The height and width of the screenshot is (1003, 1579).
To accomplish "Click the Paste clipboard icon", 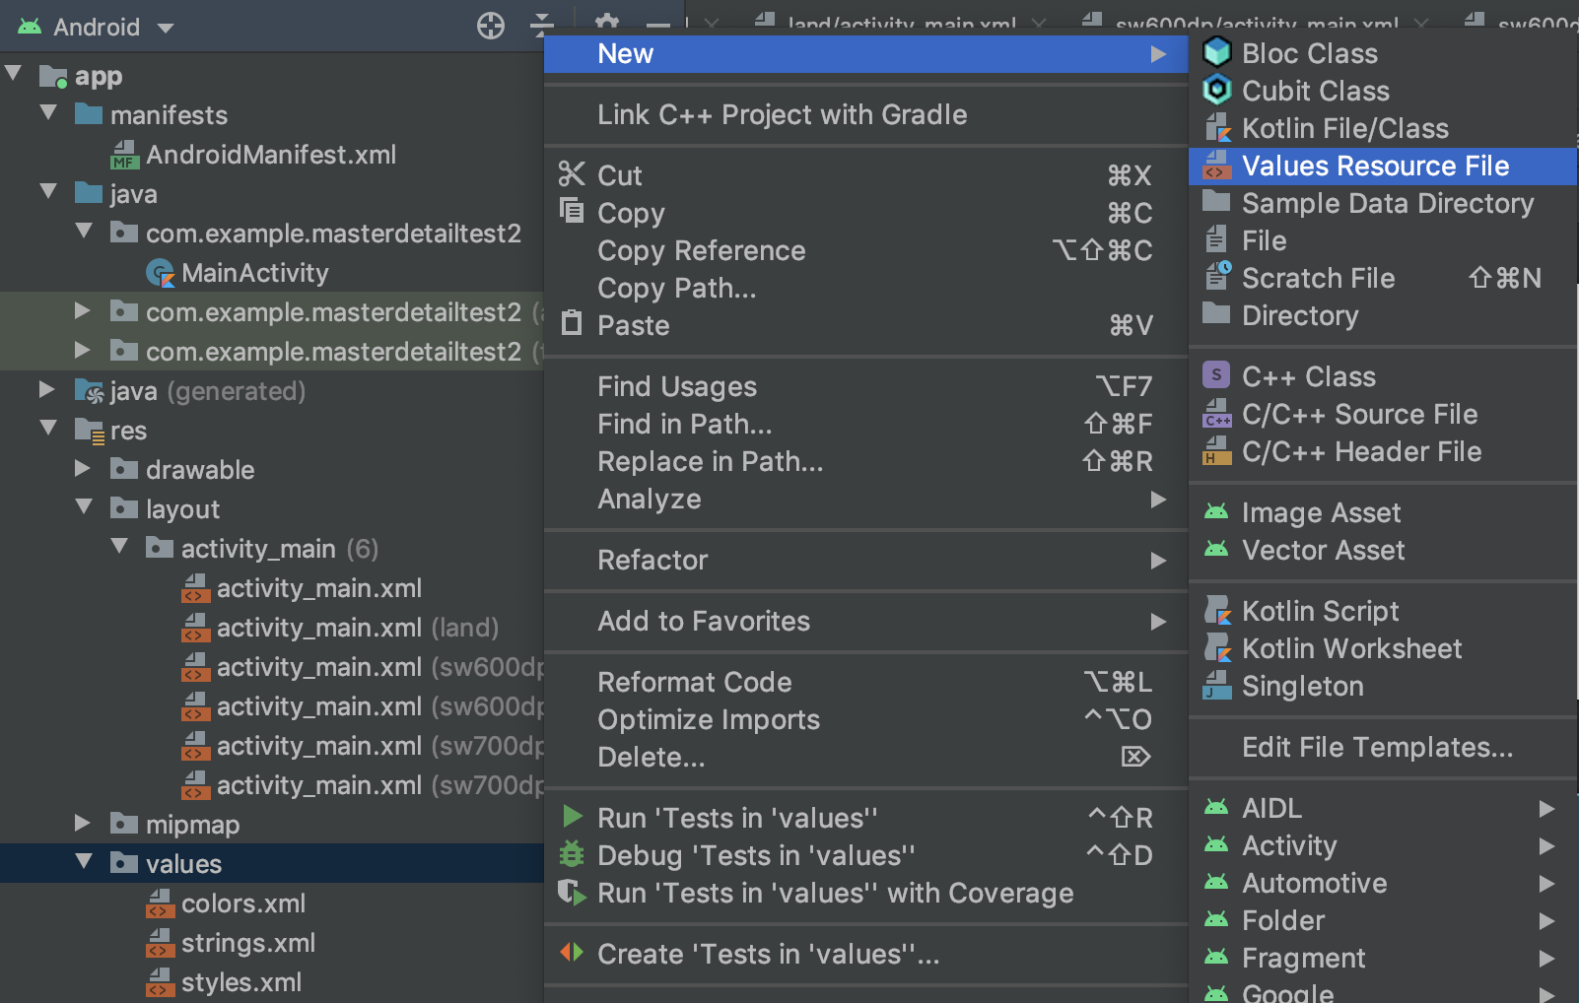I will pyautogui.click(x=572, y=323).
